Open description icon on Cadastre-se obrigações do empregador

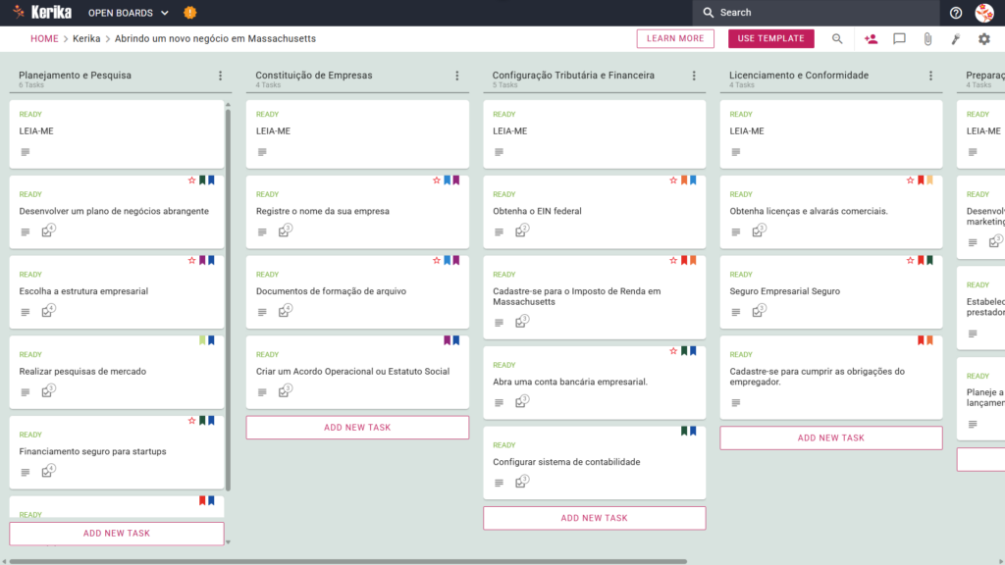point(736,403)
